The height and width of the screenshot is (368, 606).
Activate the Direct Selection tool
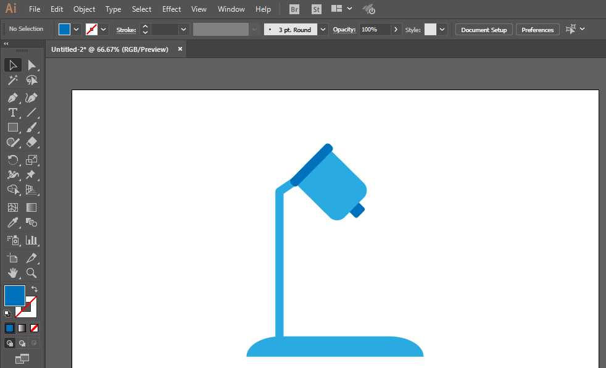[31, 65]
